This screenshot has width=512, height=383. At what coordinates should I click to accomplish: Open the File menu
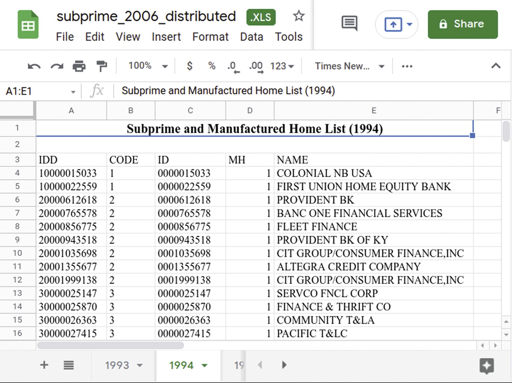(x=65, y=37)
